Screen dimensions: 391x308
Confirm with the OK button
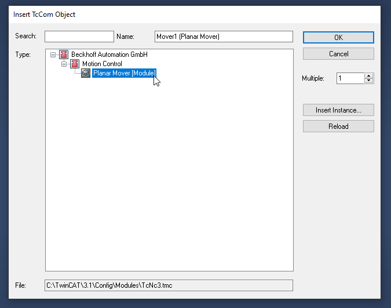[x=338, y=38]
